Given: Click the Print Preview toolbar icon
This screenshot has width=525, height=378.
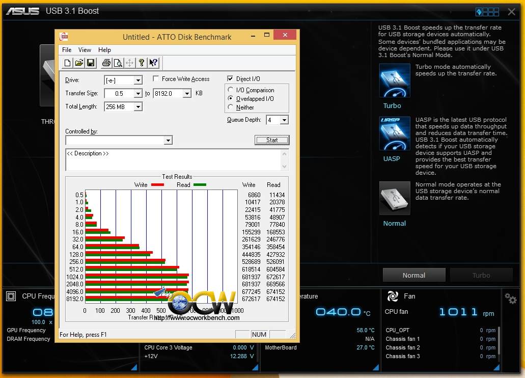Looking at the screenshot, I should pyautogui.click(x=118, y=63).
